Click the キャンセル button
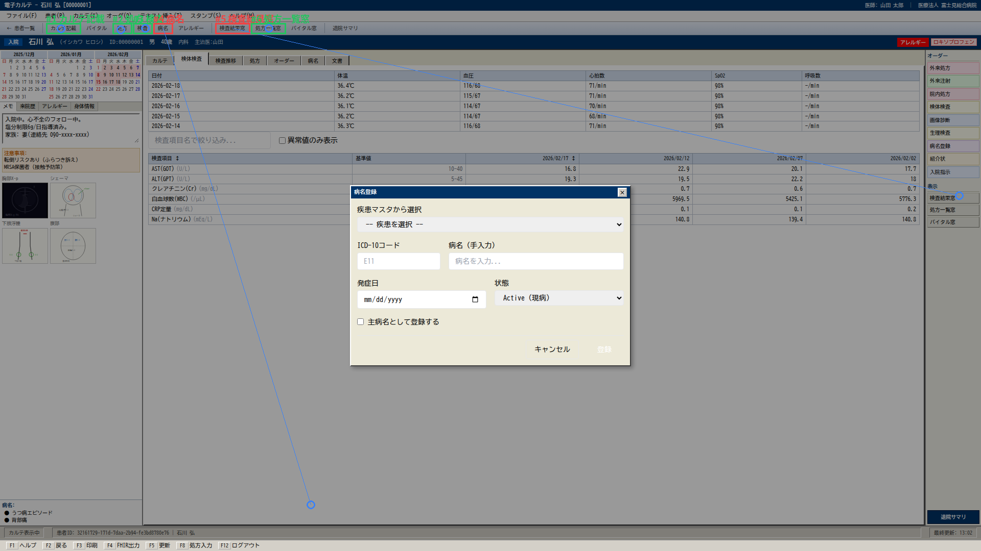Viewport: 981px width, 551px height. [552, 349]
